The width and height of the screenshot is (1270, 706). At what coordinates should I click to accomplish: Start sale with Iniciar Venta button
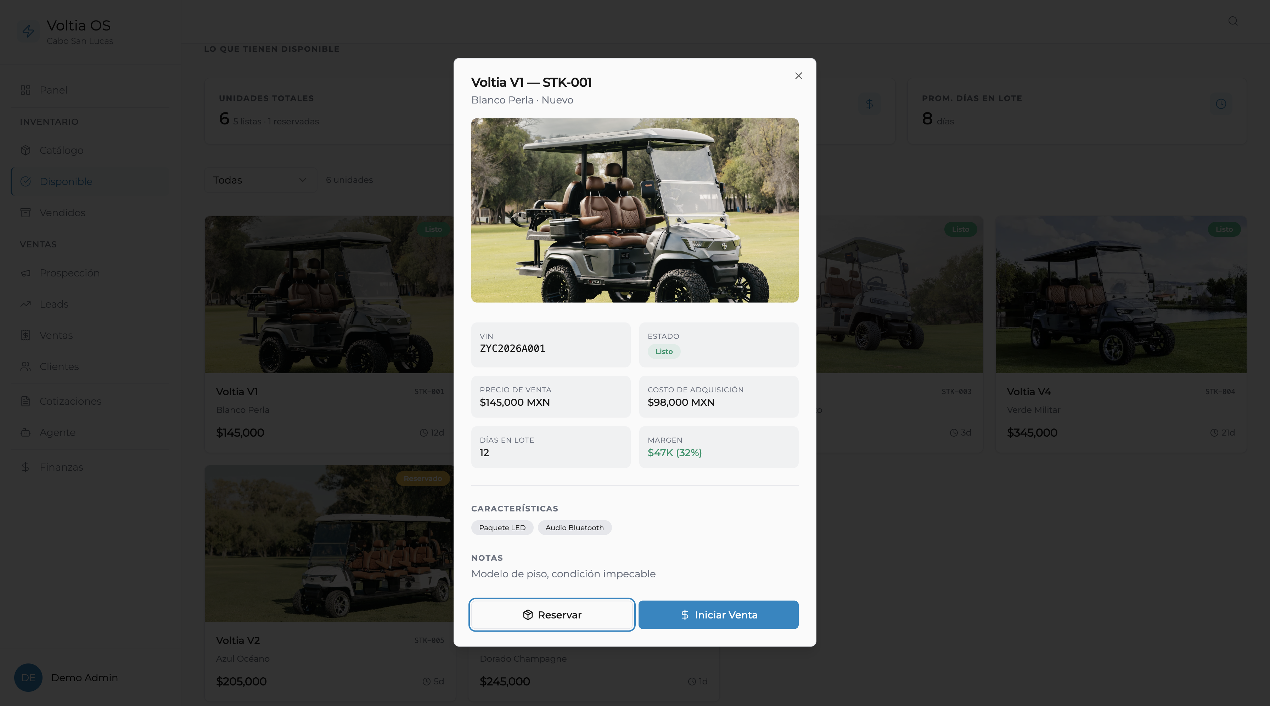point(718,614)
